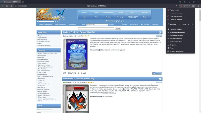Choose Включить режим чтения
Viewport: 201px width, 113px height.
pyautogui.click(x=180, y=32)
